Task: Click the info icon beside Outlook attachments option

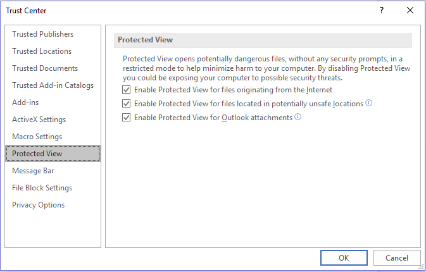Action: 298,117
